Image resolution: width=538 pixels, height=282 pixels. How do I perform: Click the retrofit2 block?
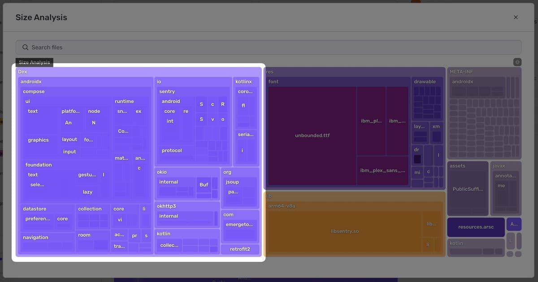[x=240, y=249]
